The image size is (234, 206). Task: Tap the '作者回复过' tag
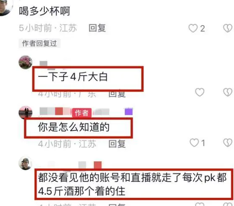pyautogui.click(x=39, y=43)
